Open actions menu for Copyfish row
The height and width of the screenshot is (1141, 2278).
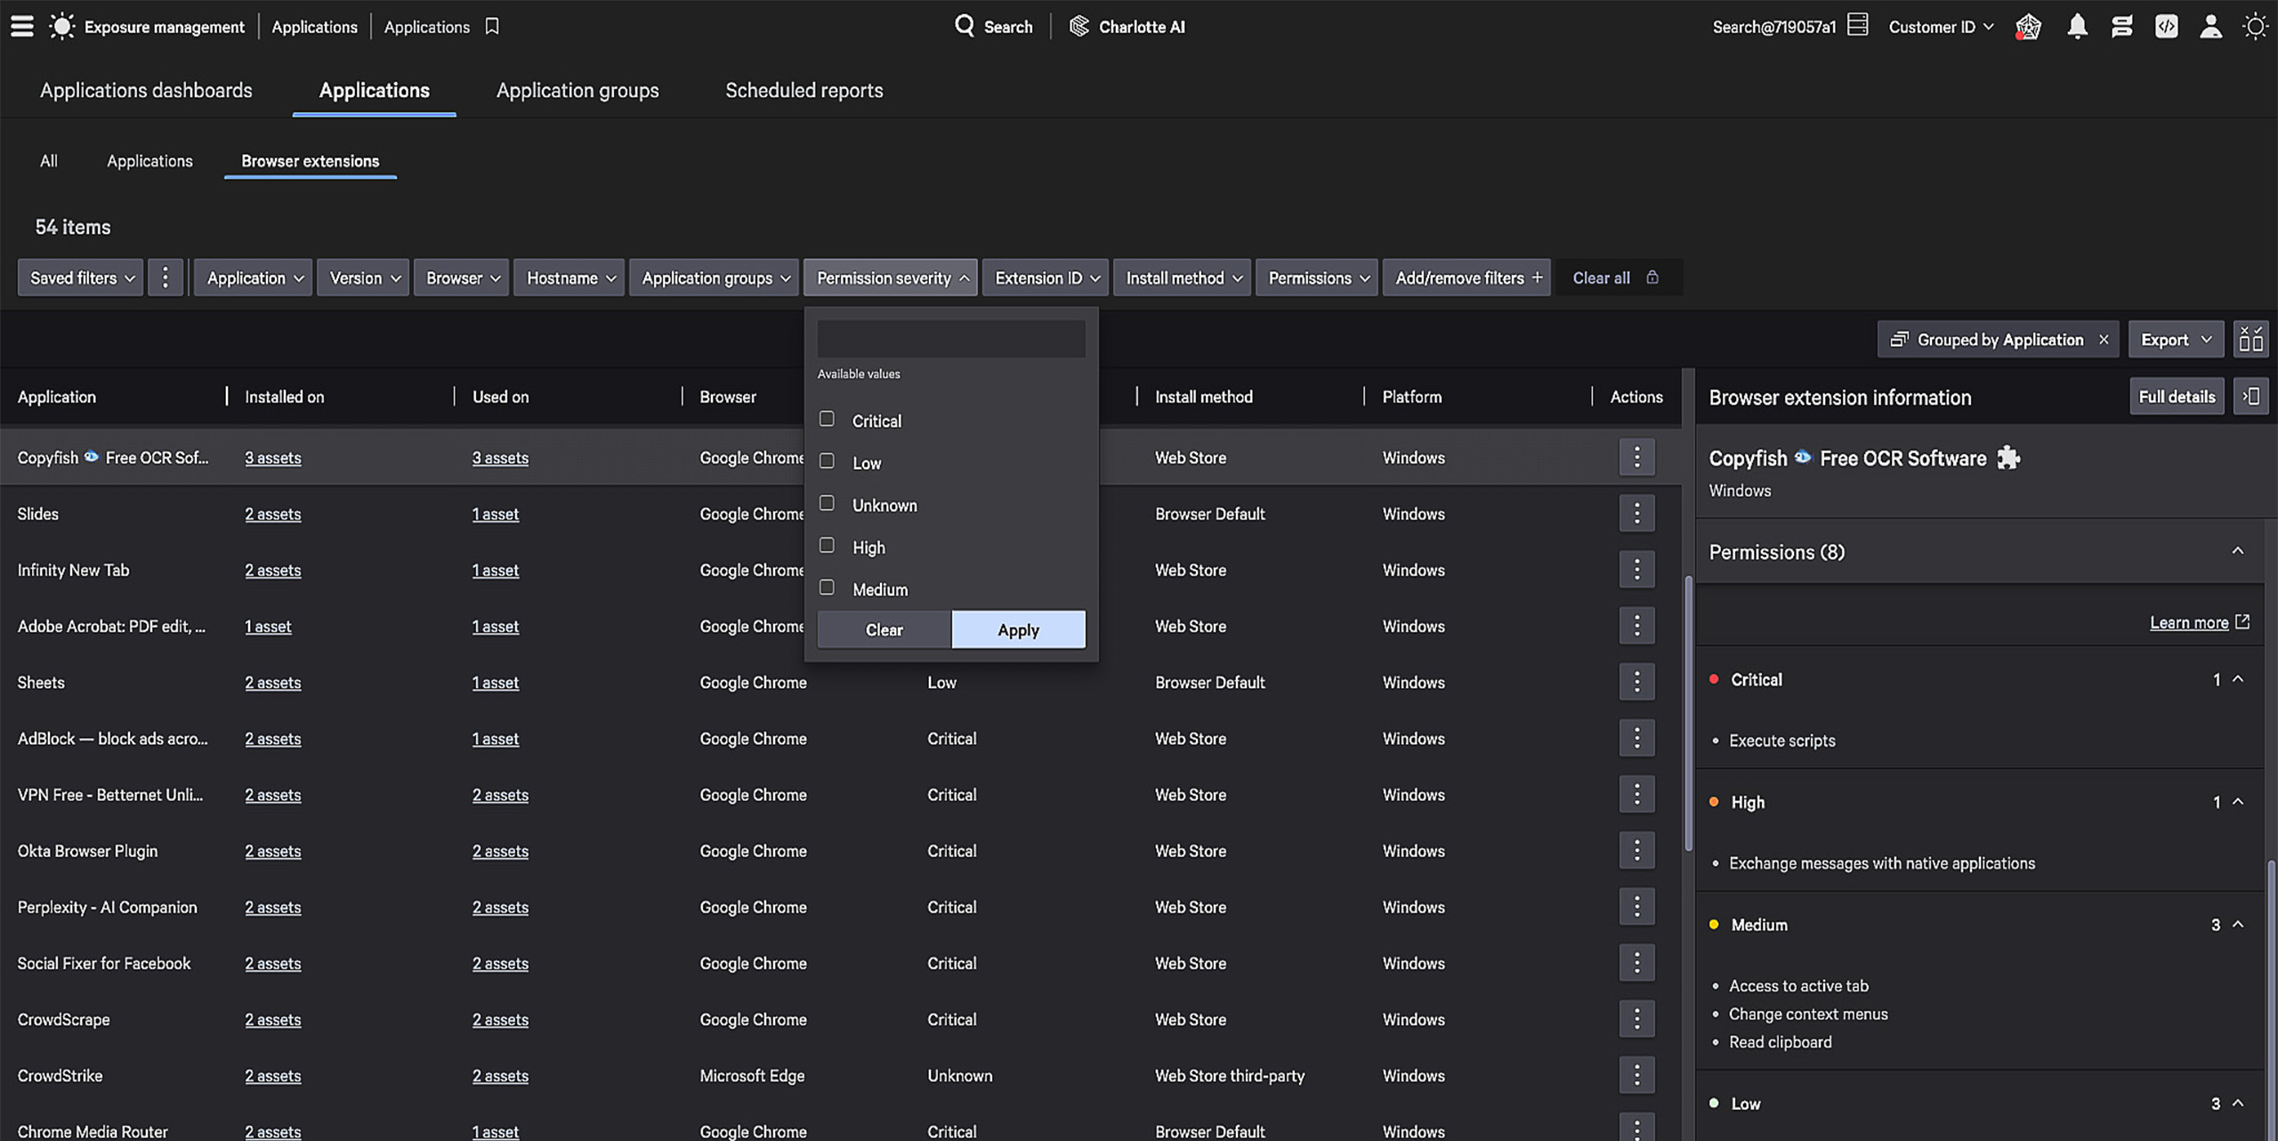click(x=1636, y=457)
